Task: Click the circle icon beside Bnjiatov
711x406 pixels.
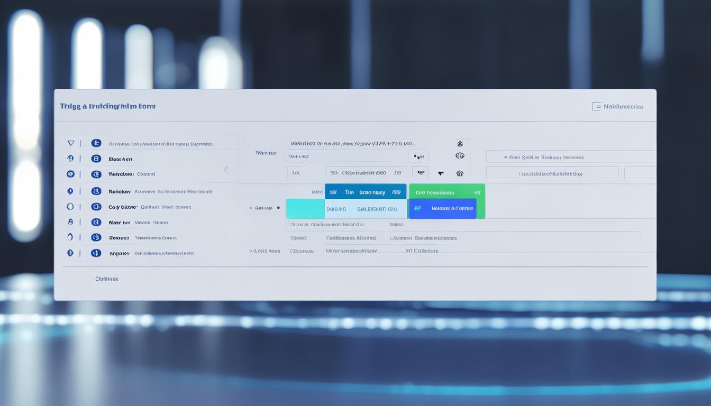Action: [96, 253]
